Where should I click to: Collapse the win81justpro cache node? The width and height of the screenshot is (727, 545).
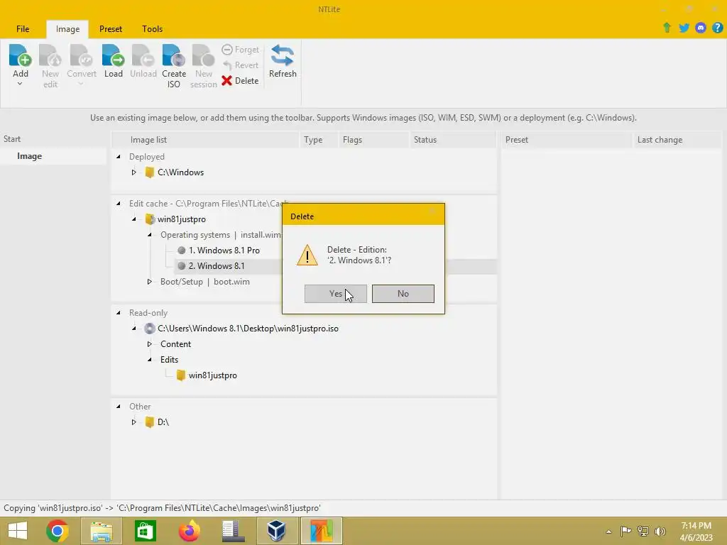(x=134, y=219)
